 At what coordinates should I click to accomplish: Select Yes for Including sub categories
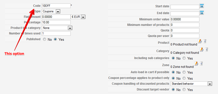coord(184,58)
